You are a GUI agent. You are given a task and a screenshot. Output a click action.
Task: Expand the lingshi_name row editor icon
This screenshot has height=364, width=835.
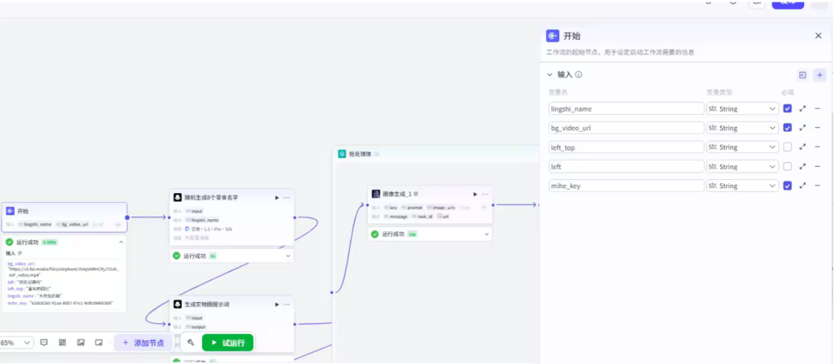[802, 108]
